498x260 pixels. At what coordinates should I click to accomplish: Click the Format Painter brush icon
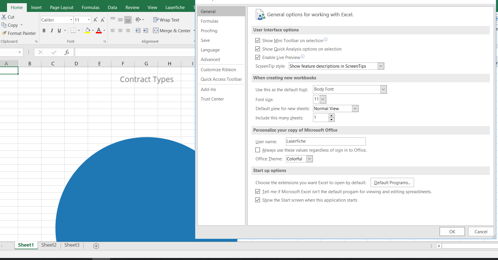tap(4, 33)
